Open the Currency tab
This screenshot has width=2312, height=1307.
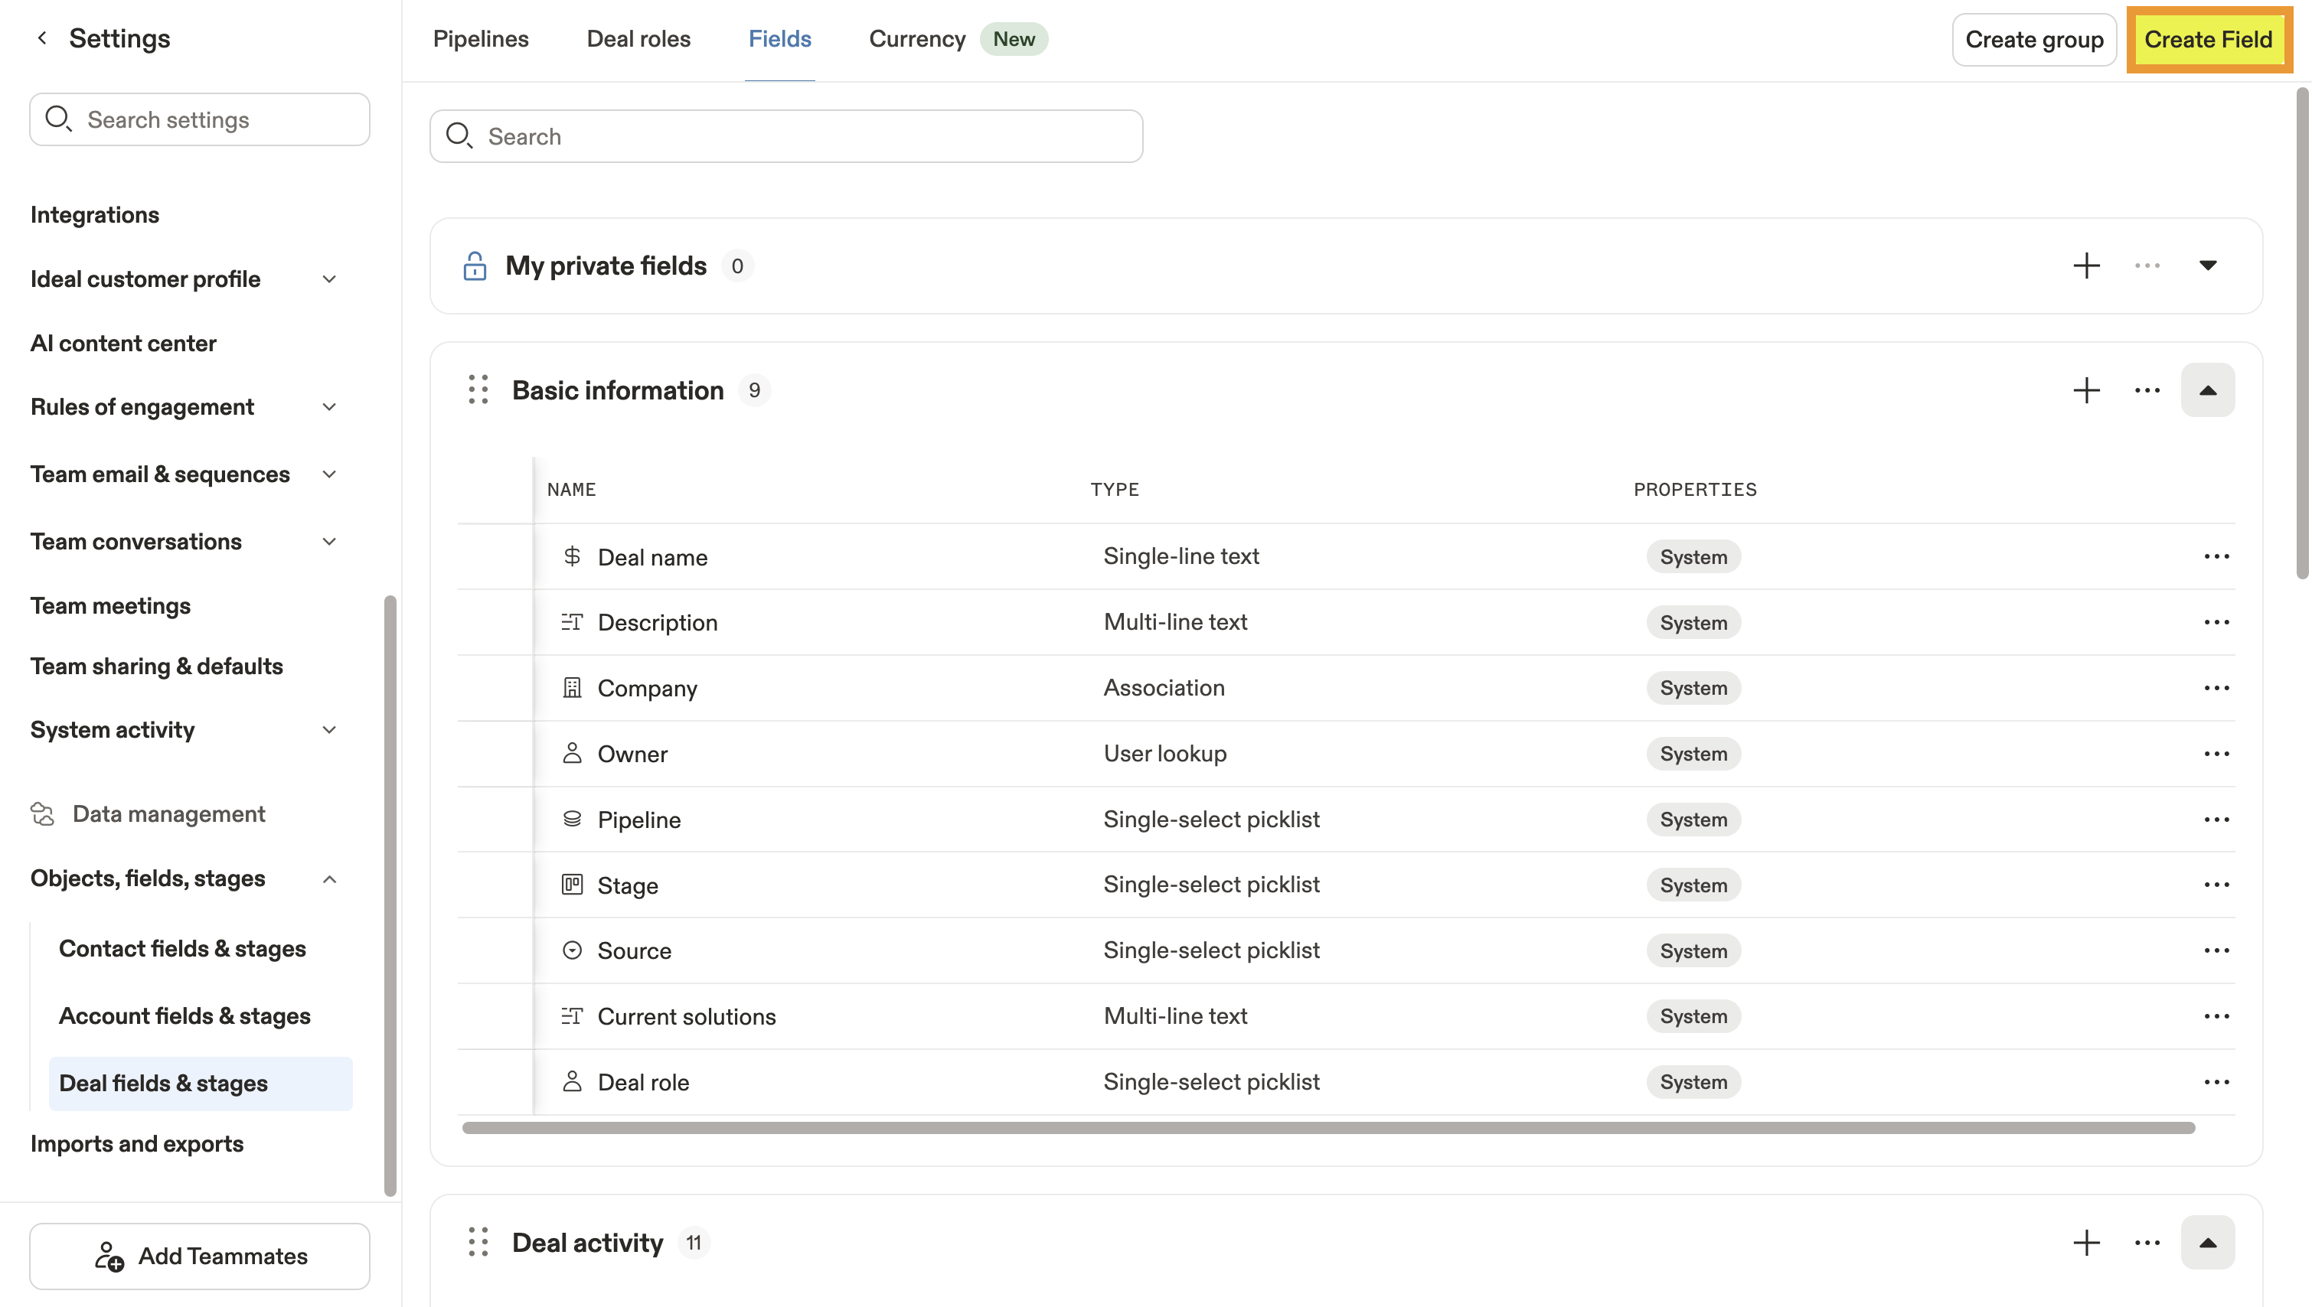tap(916, 38)
